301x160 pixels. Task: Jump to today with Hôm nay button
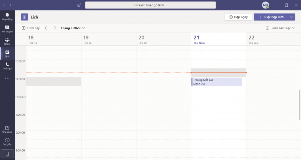pyautogui.click(x=31, y=28)
